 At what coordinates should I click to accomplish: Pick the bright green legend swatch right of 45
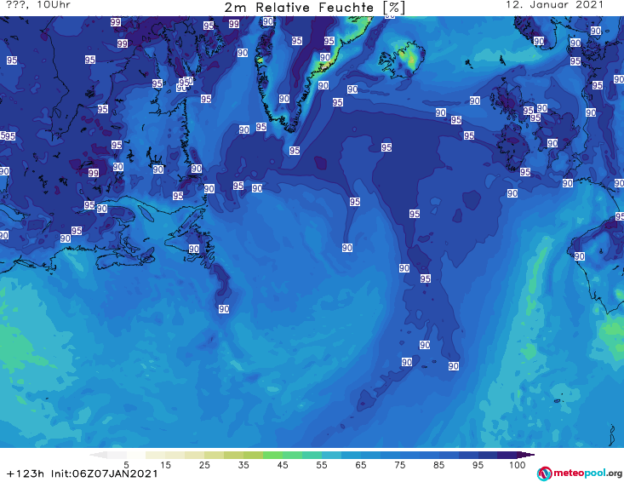pos(293,455)
